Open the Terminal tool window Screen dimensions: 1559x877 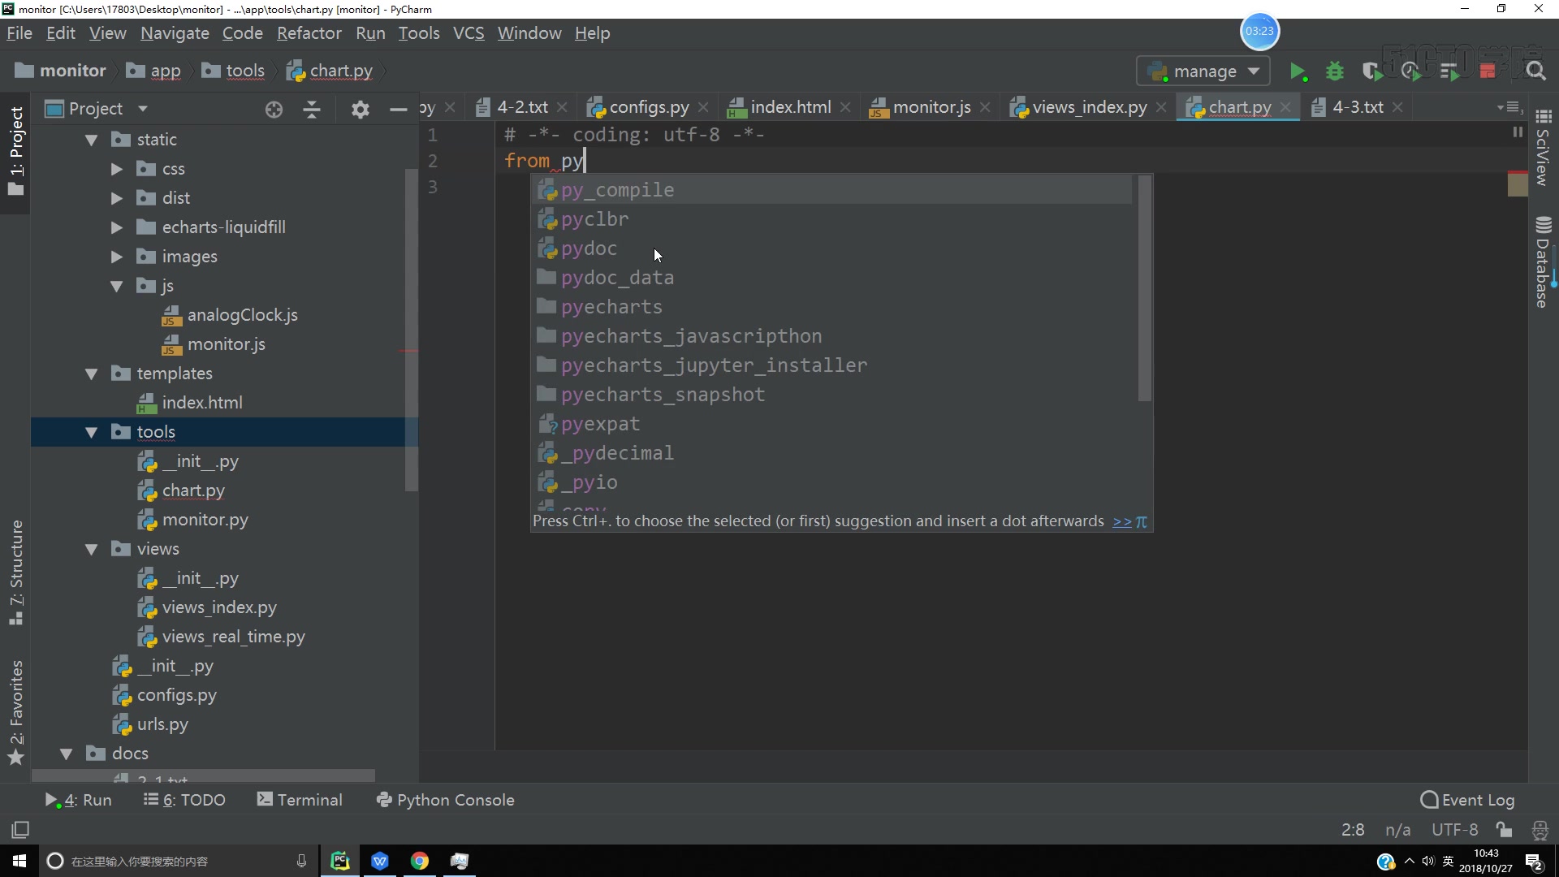pos(300,800)
